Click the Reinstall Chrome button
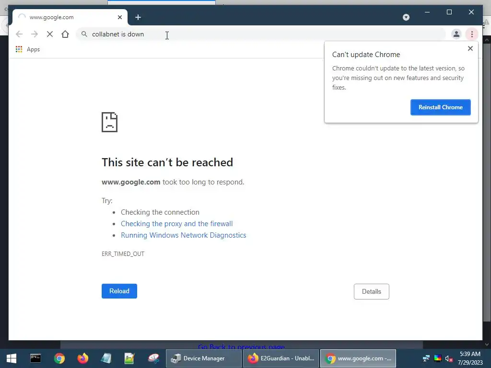The width and height of the screenshot is (491, 368). coord(440,107)
